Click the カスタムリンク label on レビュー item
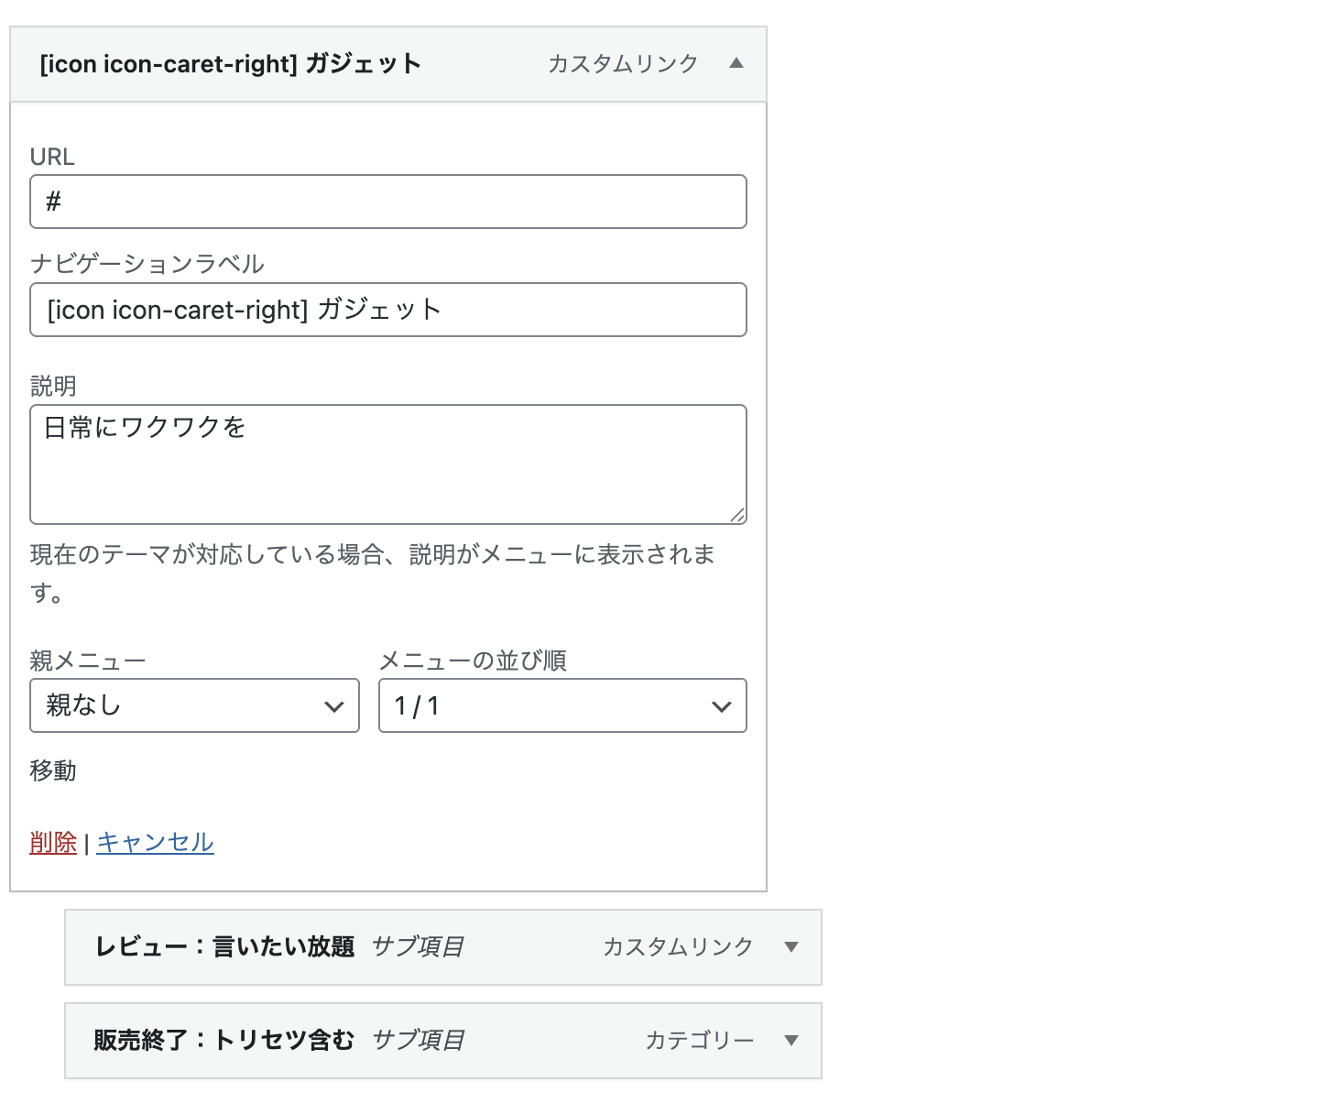Viewport: 1341px width, 1114px height. [678, 947]
